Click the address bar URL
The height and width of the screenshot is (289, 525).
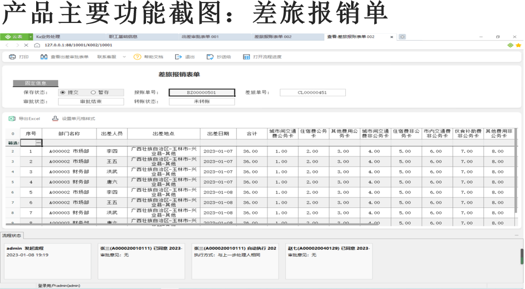[x=78, y=45]
